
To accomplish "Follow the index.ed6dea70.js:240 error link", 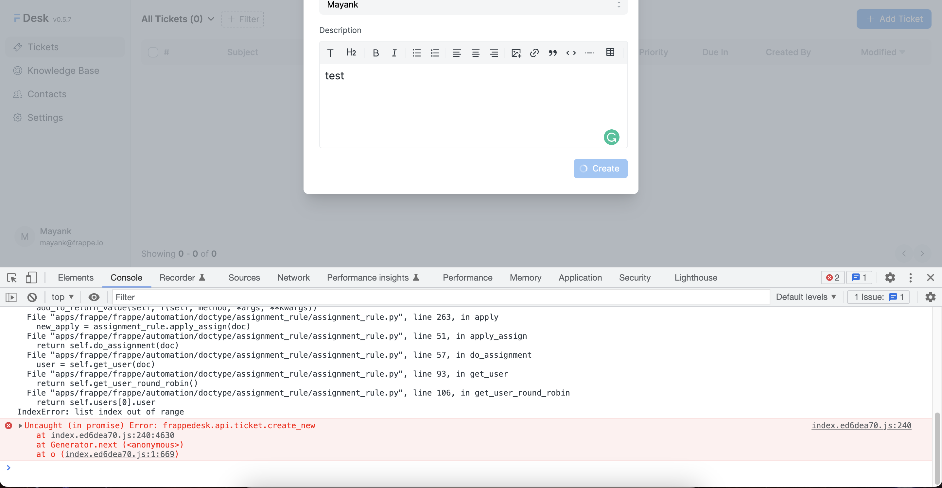I will tap(861, 425).
